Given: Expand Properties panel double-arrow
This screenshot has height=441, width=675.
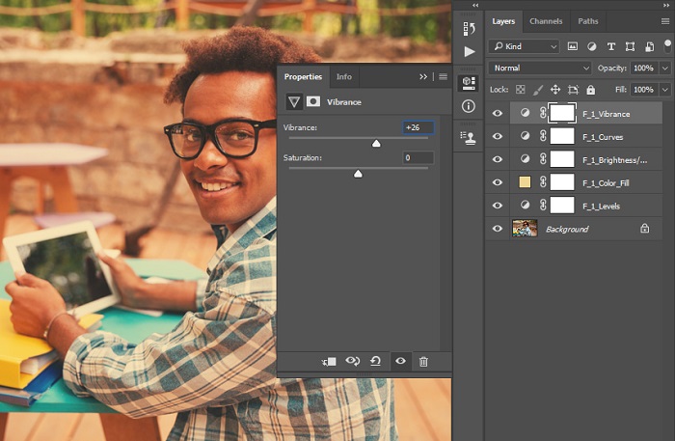Looking at the screenshot, I should point(423,76).
